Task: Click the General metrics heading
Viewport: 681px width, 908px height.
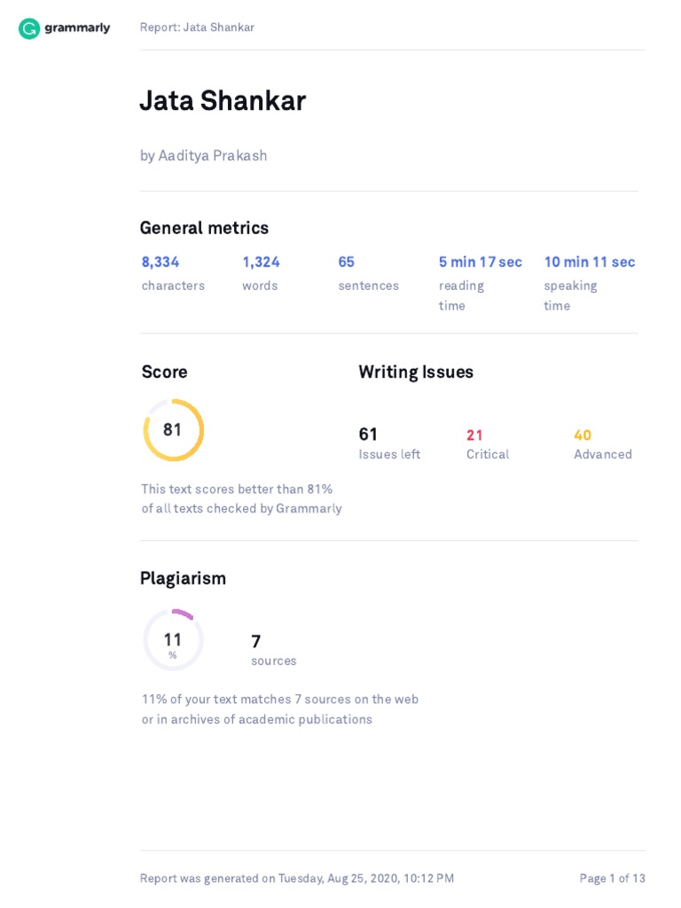Action: [x=204, y=228]
